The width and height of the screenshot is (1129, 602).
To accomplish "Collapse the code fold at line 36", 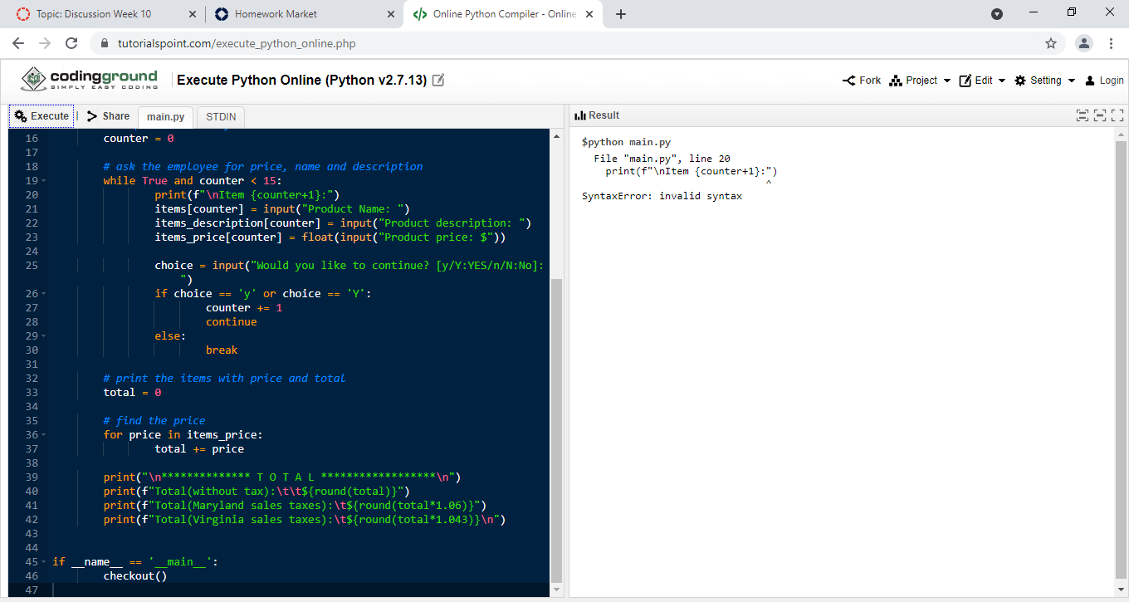I will [43, 435].
